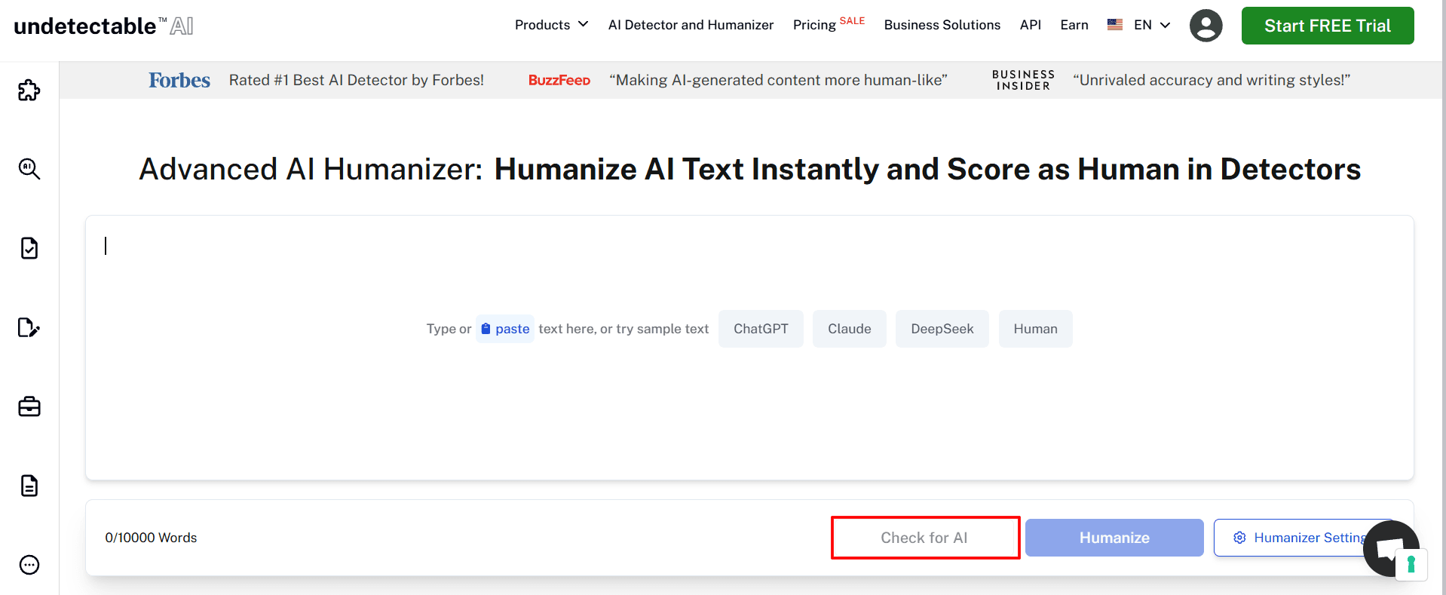1446x595 pixels.
Task: Click the Forbes logo in the banner
Action: coord(179,80)
